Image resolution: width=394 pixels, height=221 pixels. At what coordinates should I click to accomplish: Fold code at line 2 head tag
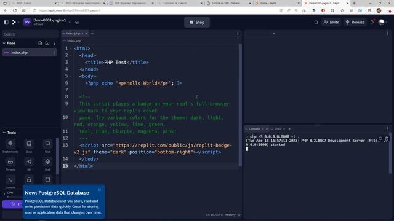71,55
